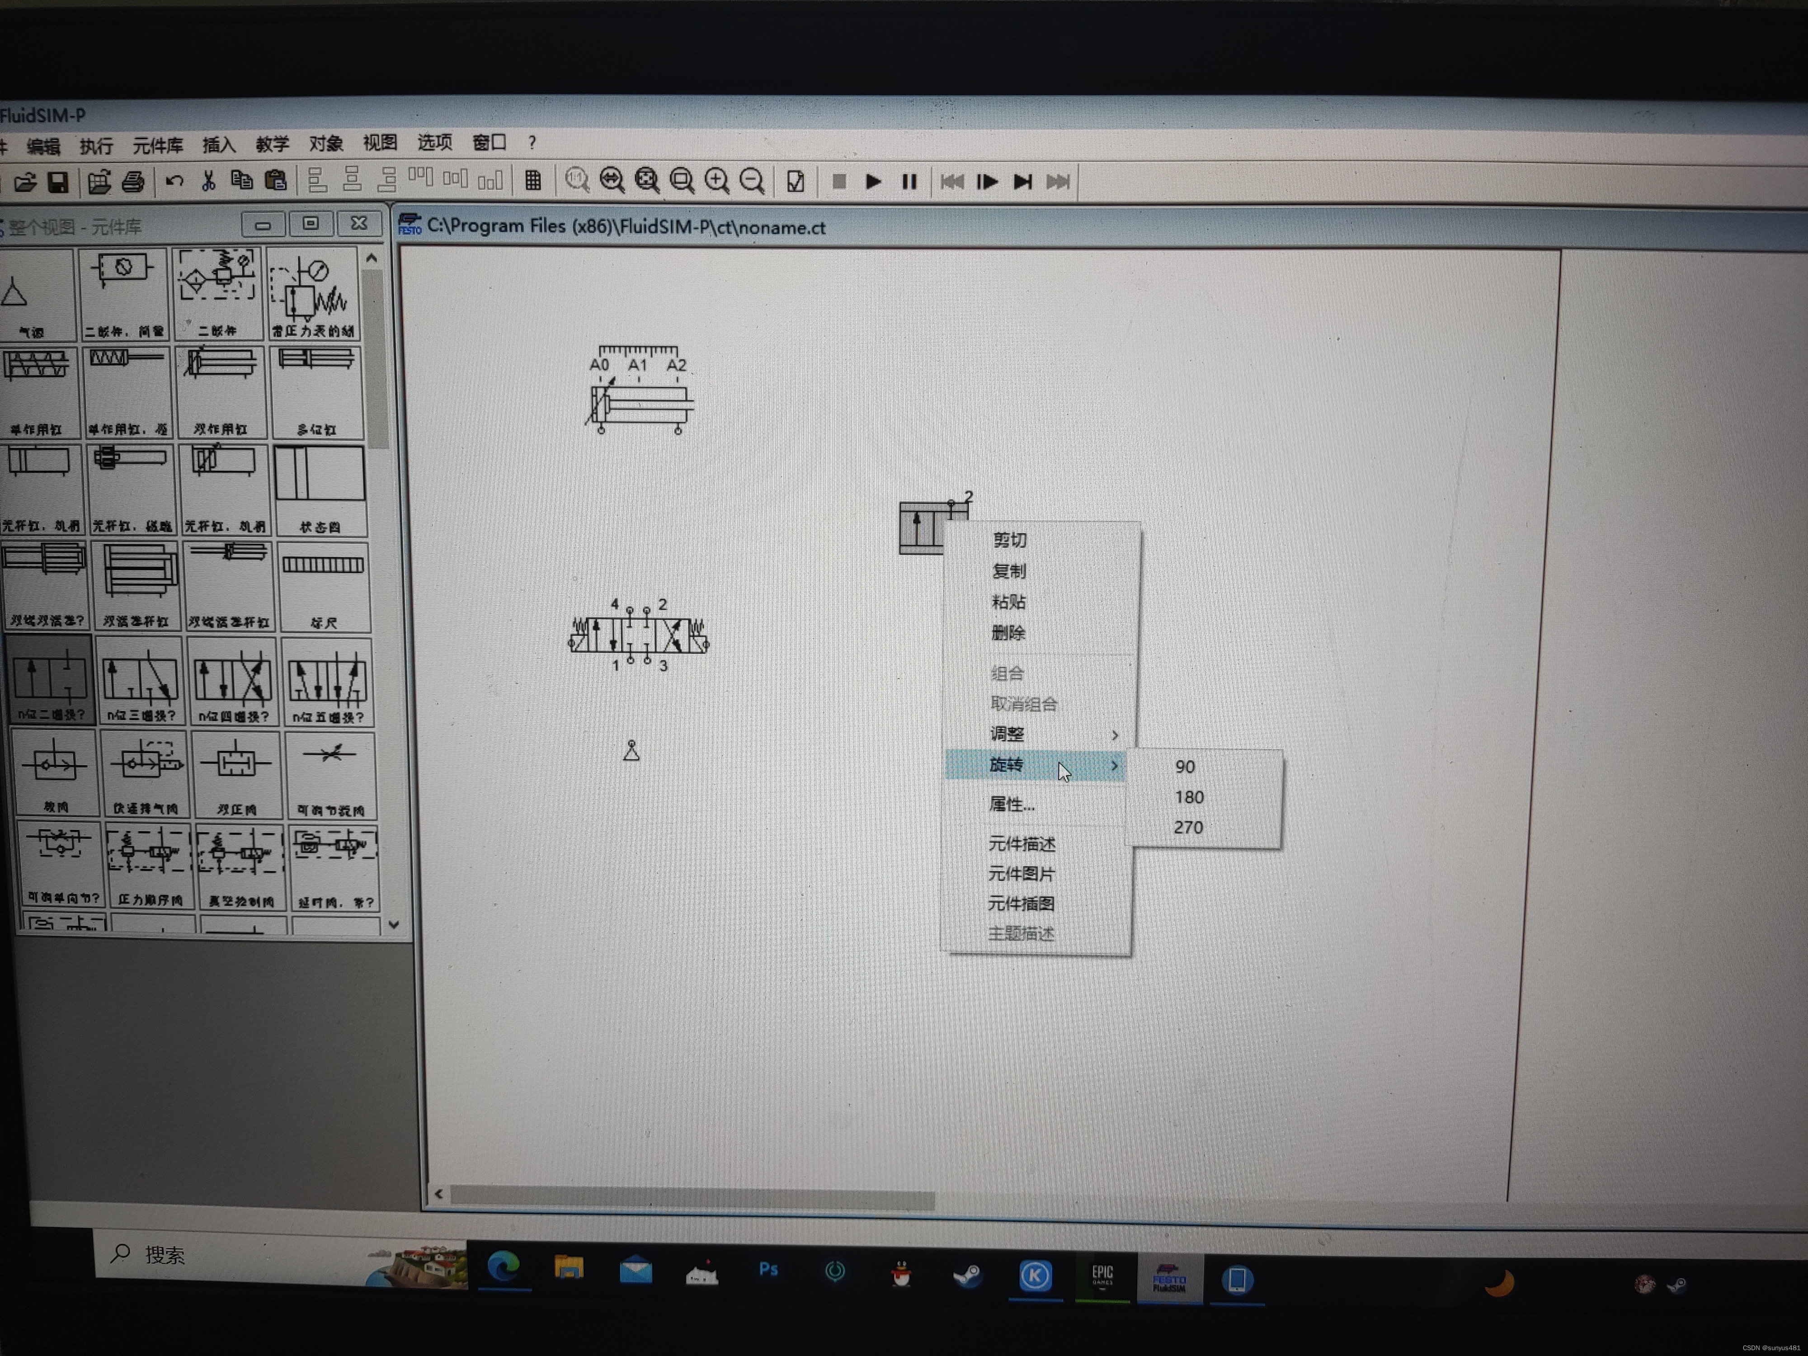
Task: Toggle the grid display icon
Action: [533, 181]
